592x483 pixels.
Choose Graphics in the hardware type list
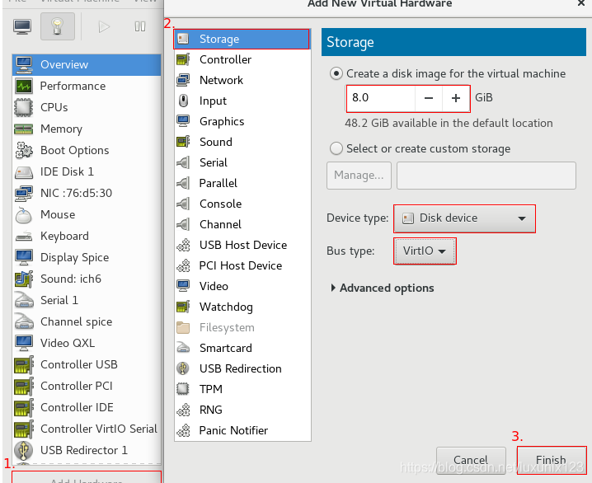[x=242, y=121]
